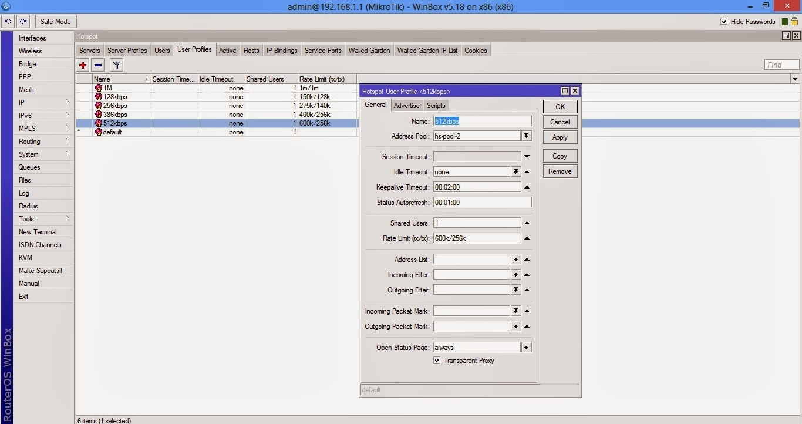Open the Address List dropdown

(x=515, y=260)
